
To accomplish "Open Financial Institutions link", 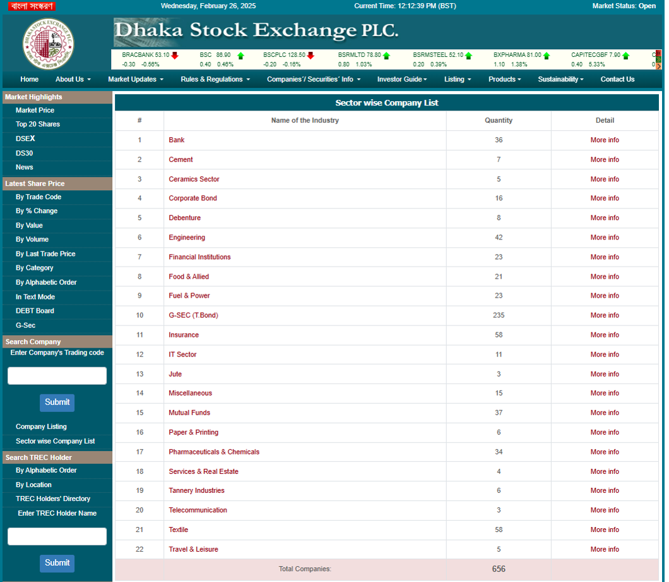I will coord(199,257).
